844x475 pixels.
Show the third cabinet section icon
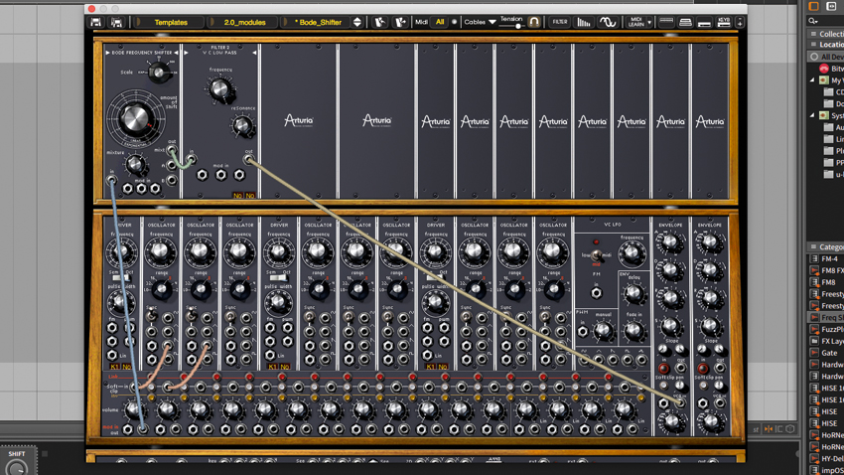tap(705, 22)
